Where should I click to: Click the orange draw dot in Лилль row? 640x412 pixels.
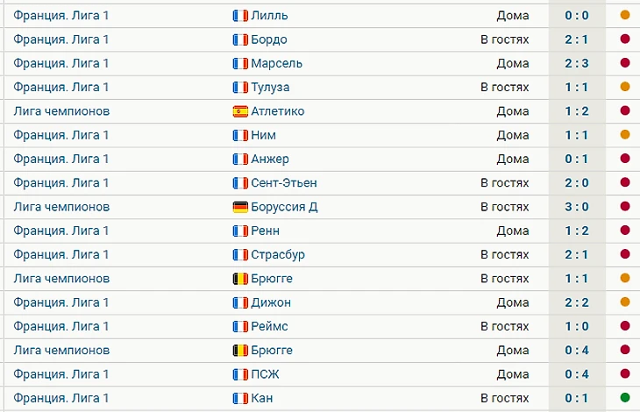click(x=625, y=15)
